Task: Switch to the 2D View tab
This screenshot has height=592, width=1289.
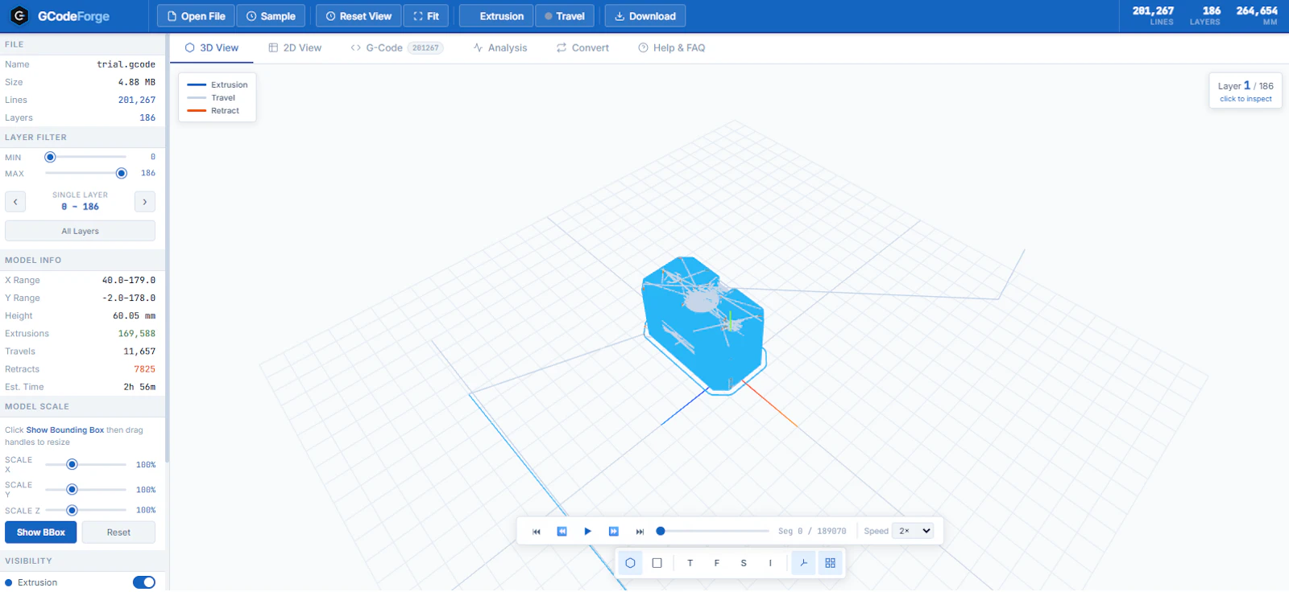Action: coord(295,48)
